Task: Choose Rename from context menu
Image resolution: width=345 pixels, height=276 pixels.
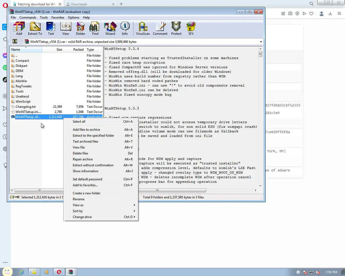Action: tap(101, 199)
